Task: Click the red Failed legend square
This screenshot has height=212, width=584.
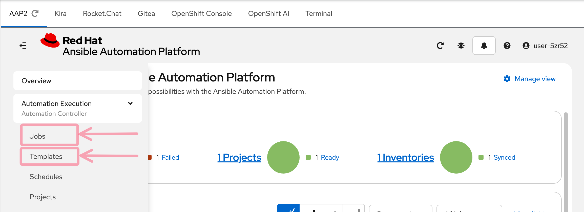Action: [150, 157]
